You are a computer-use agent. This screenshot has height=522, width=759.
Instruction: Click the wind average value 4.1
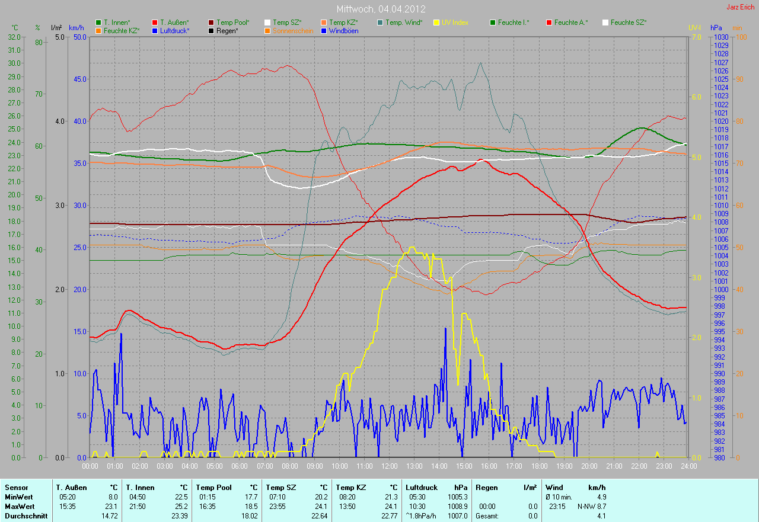pos(601,516)
